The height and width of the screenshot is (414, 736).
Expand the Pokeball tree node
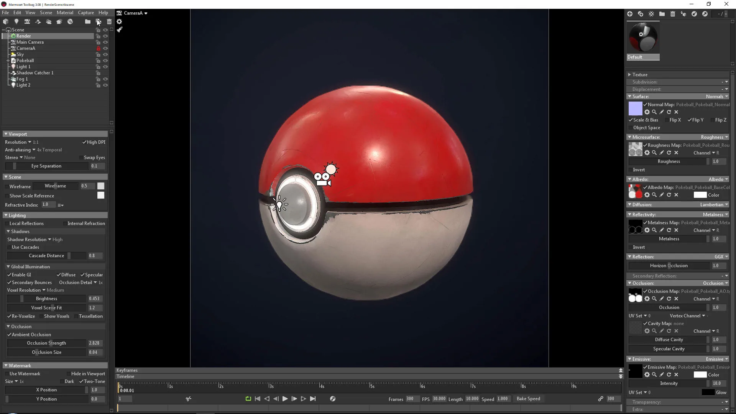[8, 61]
